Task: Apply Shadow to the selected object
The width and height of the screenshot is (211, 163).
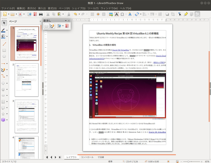Action: tap(167, 14)
